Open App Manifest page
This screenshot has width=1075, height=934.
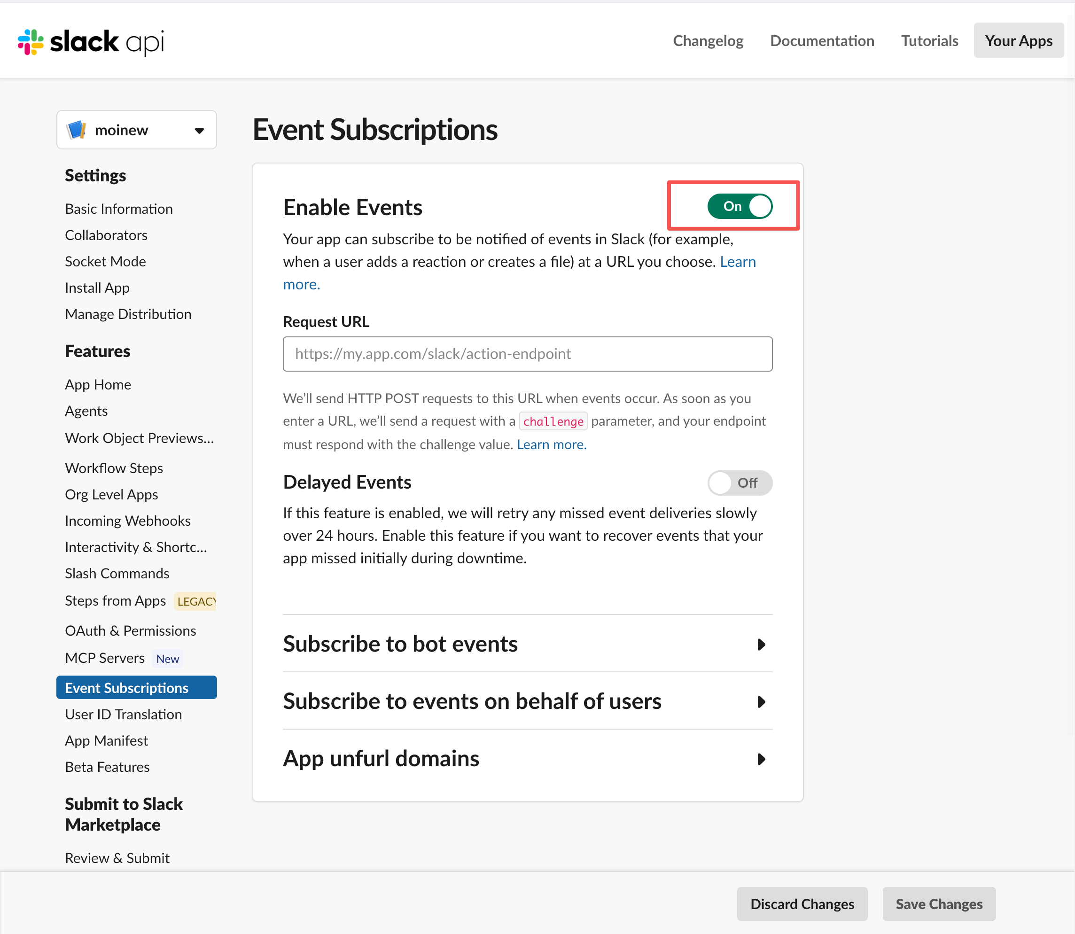coord(106,740)
